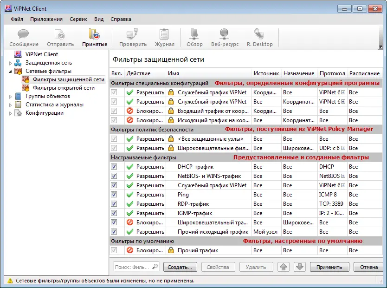Screen dimensions: 387x288
Task: Click inside the filter search field
Action: [x=135, y=267]
